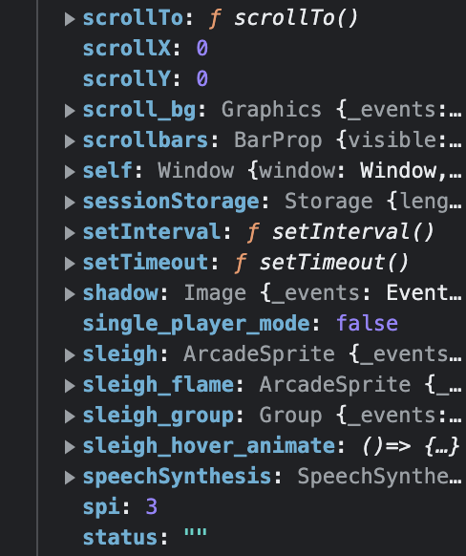This screenshot has width=466, height=556.
Task: Select the scrollY property value 0
Action: [x=202, y=78]
